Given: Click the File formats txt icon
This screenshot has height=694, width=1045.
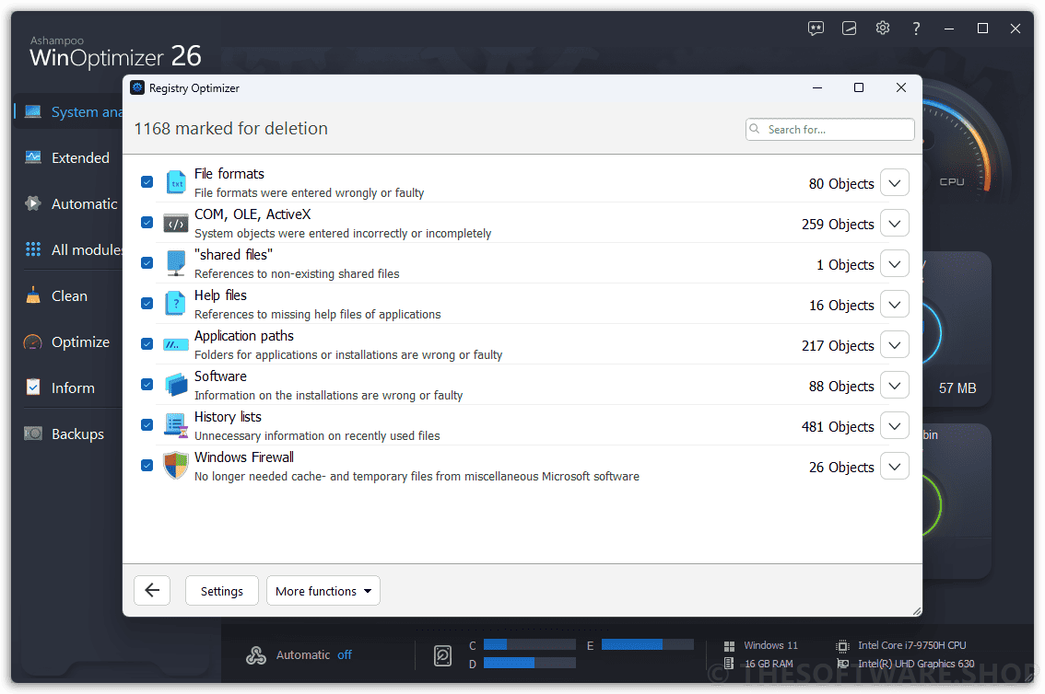Looking at the screenshot, I should click(176, 182).
